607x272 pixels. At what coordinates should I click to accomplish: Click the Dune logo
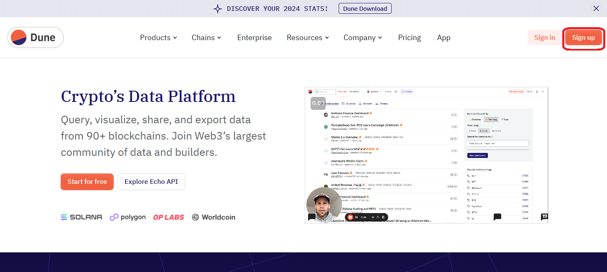[36, 38]
